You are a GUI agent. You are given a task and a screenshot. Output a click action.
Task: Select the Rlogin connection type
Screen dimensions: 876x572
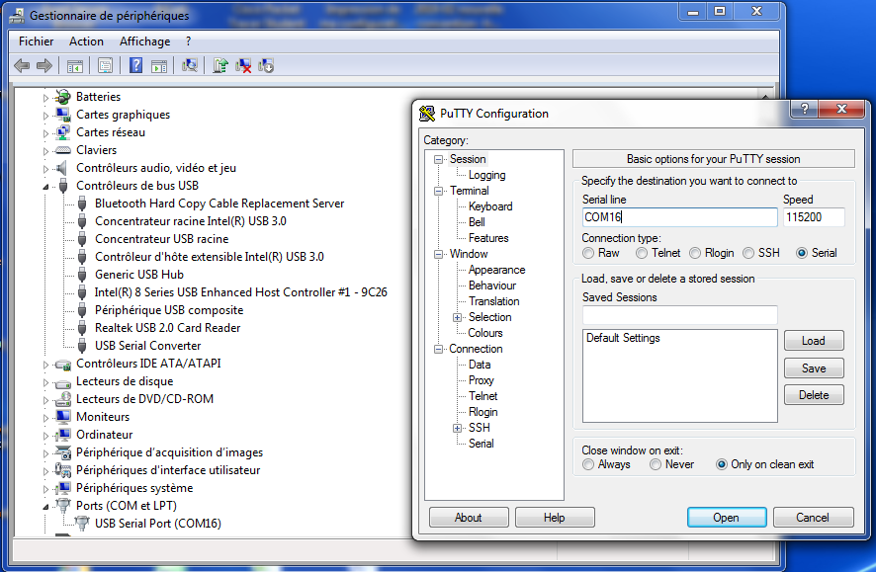pos(695,253)
